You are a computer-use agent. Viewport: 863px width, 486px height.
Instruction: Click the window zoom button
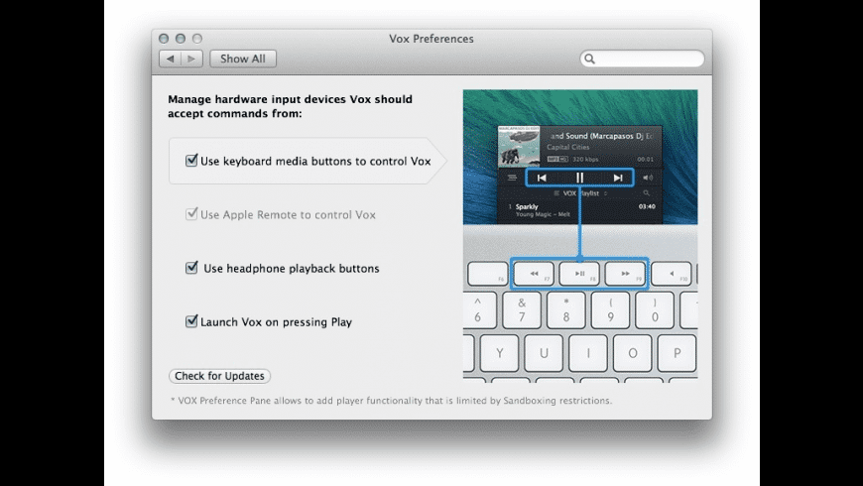pos(197,39)
